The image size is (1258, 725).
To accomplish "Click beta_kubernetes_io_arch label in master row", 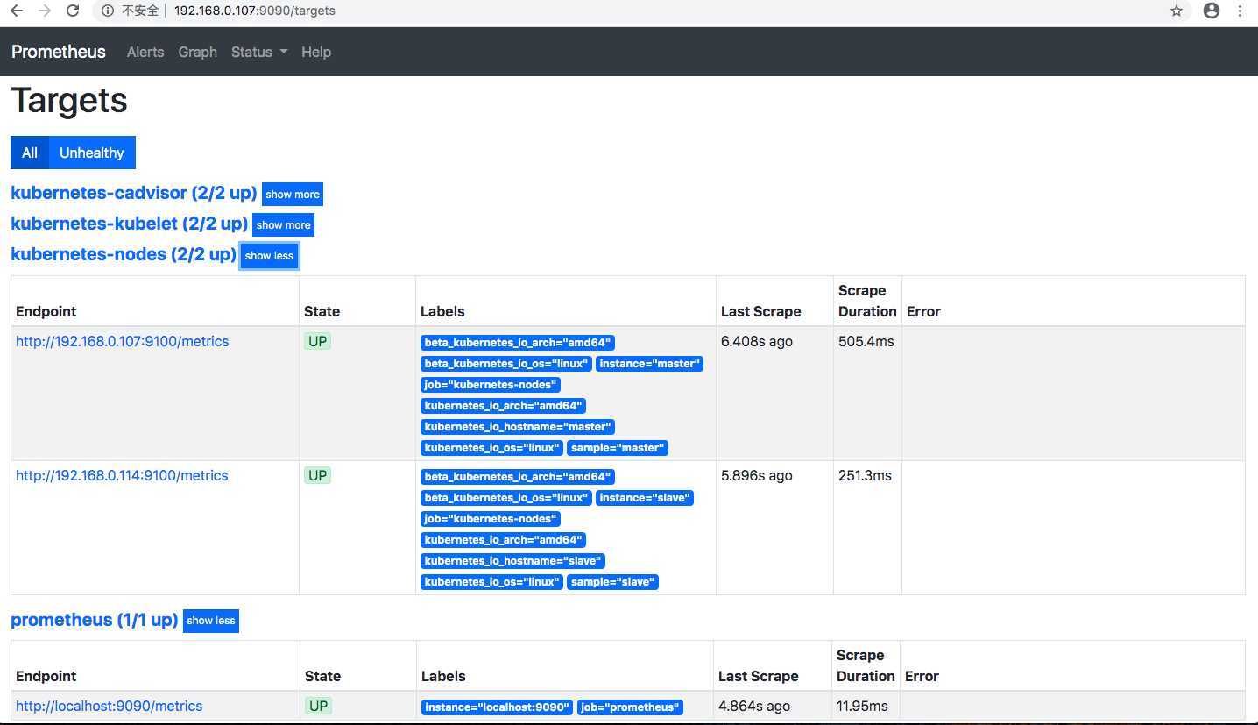I will (x=518, y=343).
